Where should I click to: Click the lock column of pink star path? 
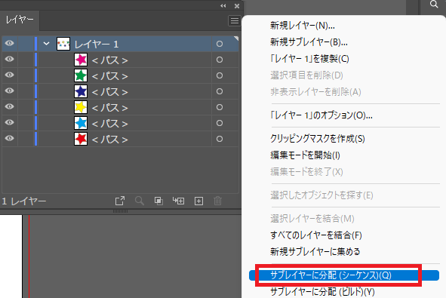(26, 60)
